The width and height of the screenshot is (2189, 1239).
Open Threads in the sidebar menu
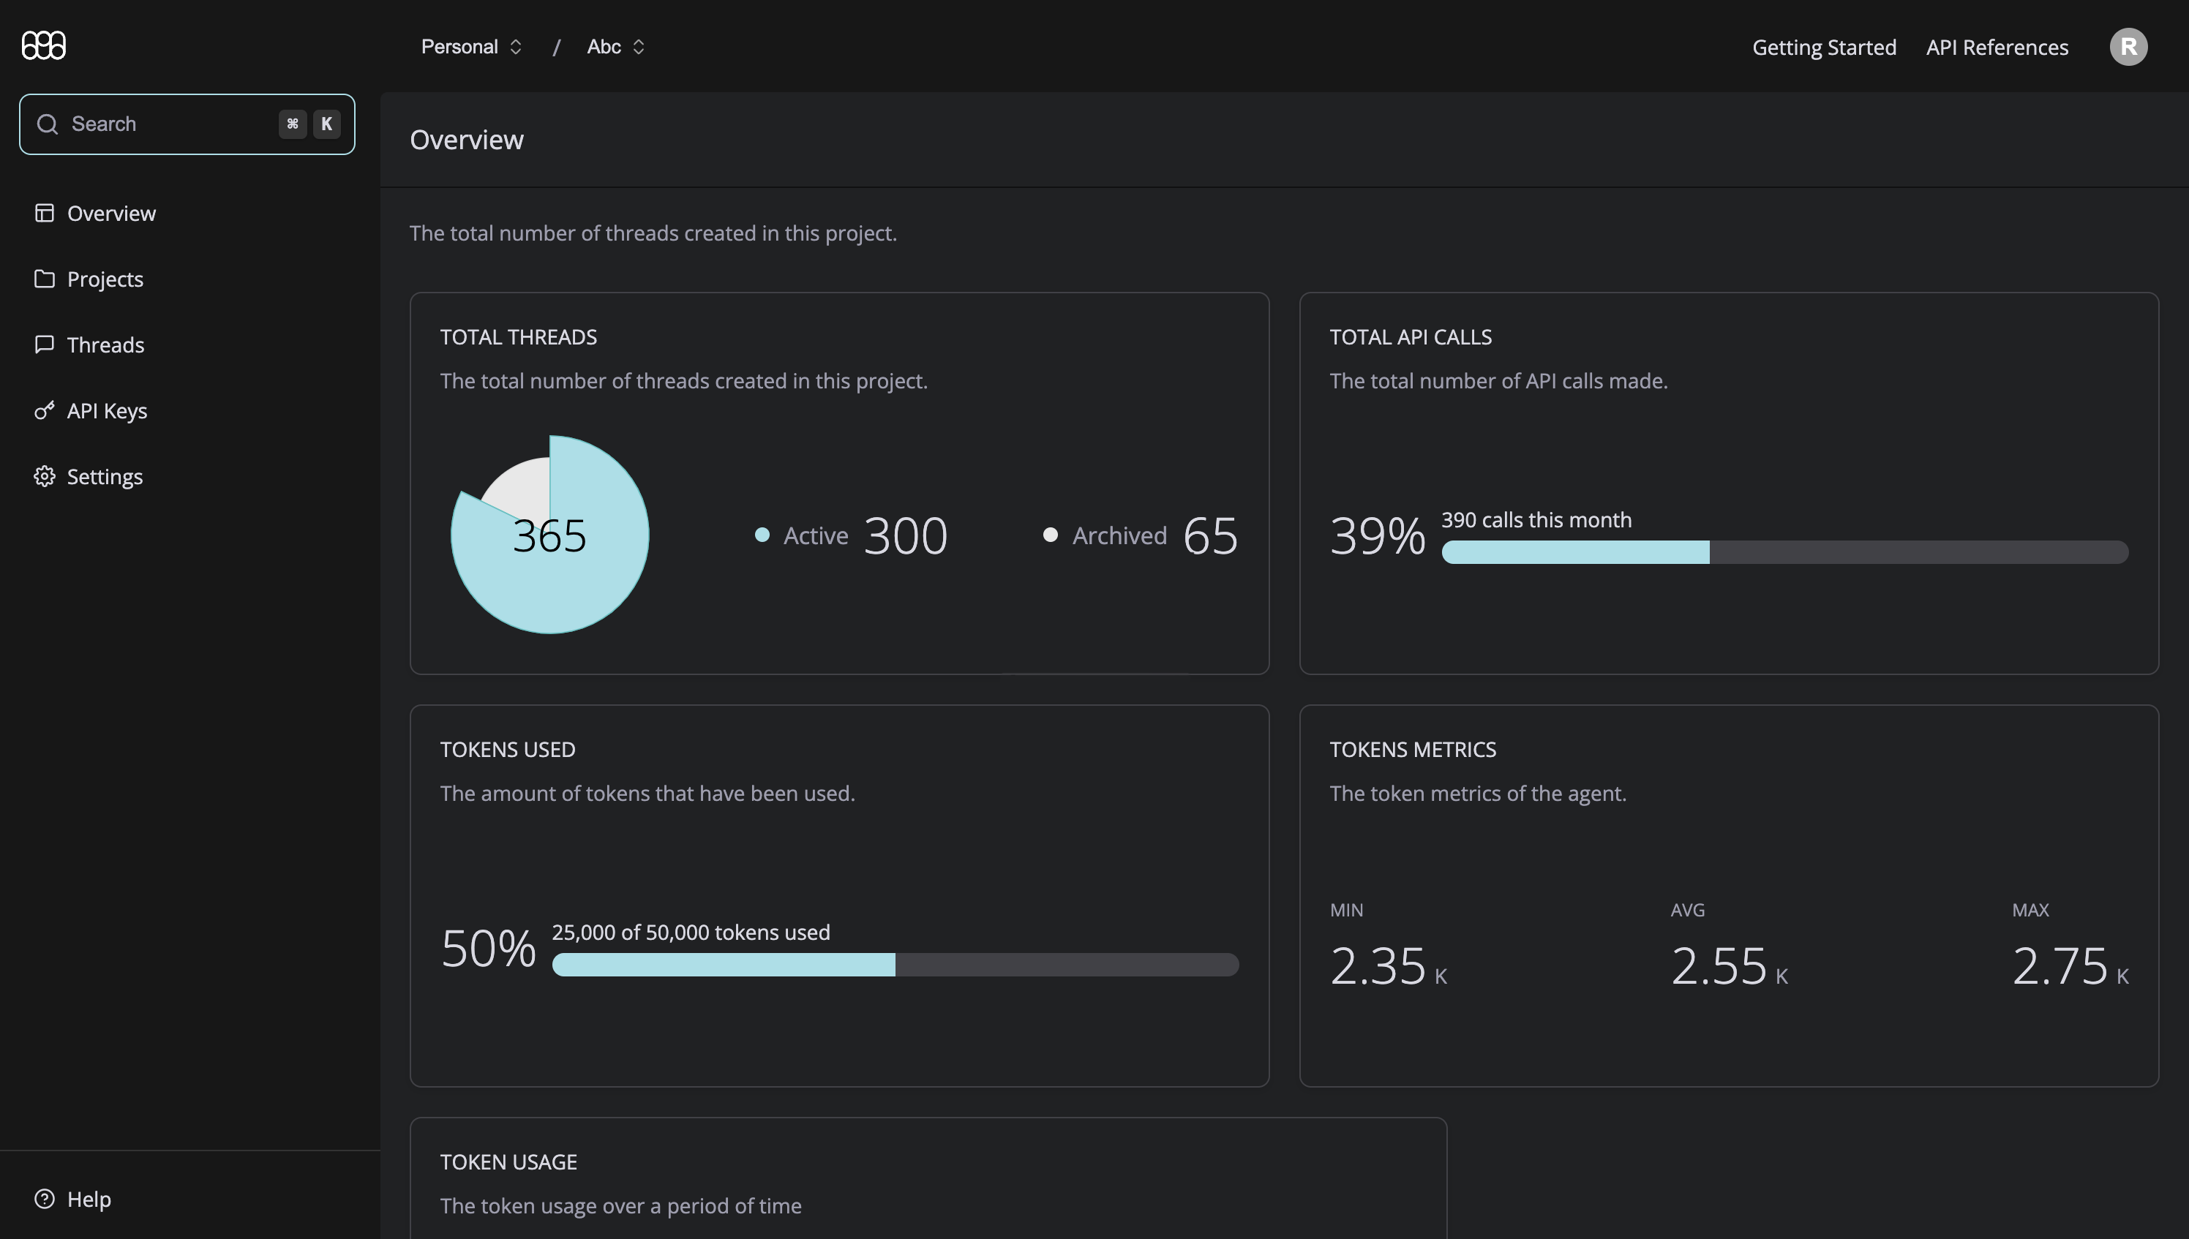[105, 344]
